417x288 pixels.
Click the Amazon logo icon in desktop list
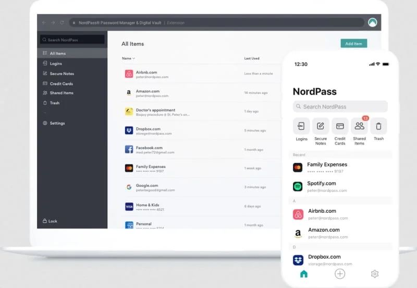coord(129,93)
